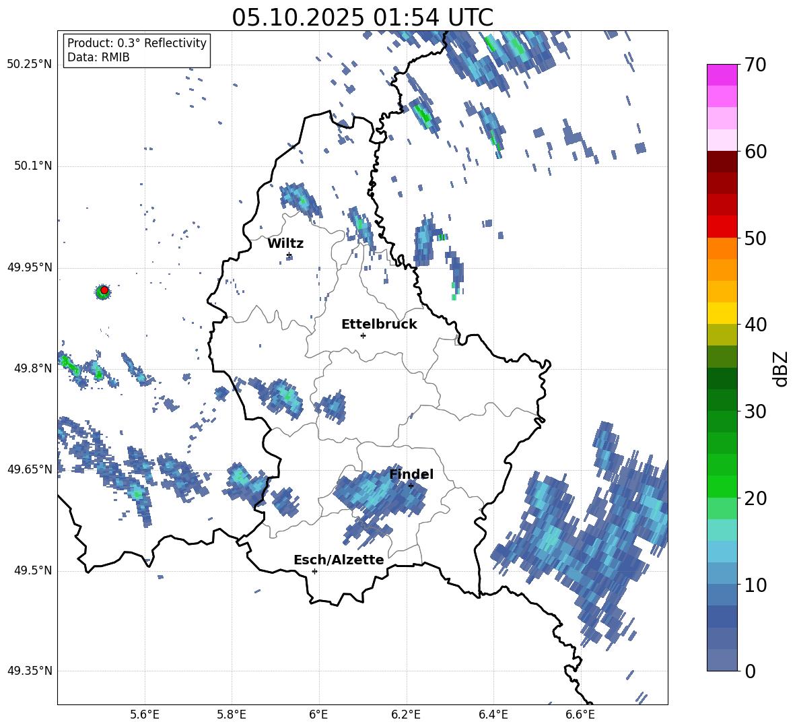Click the 0 tick on the colorbar
The height and width of the screenshot is (728, 797).
(x=750, y=671)
